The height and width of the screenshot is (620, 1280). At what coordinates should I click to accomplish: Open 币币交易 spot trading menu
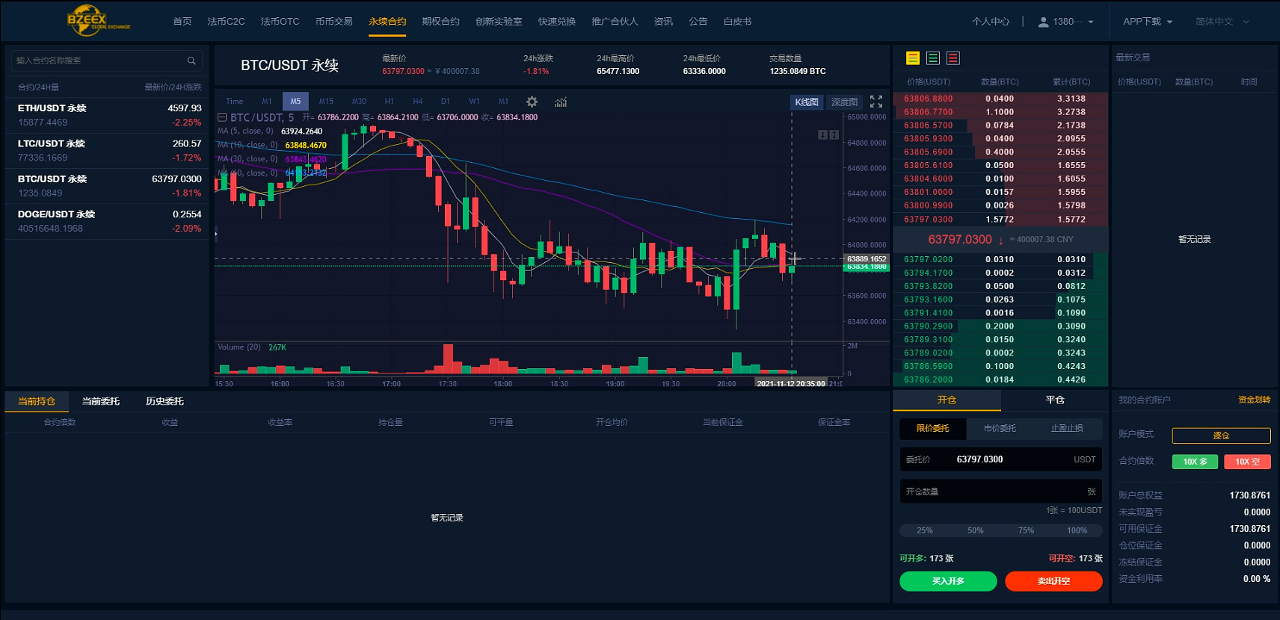click(333, 22)
